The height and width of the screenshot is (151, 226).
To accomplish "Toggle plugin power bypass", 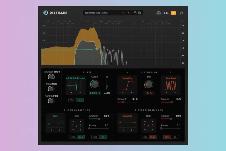I will pyautogui.click(x=181, y=13).
